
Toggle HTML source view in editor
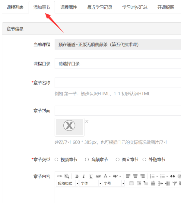[x=60, y=176]
